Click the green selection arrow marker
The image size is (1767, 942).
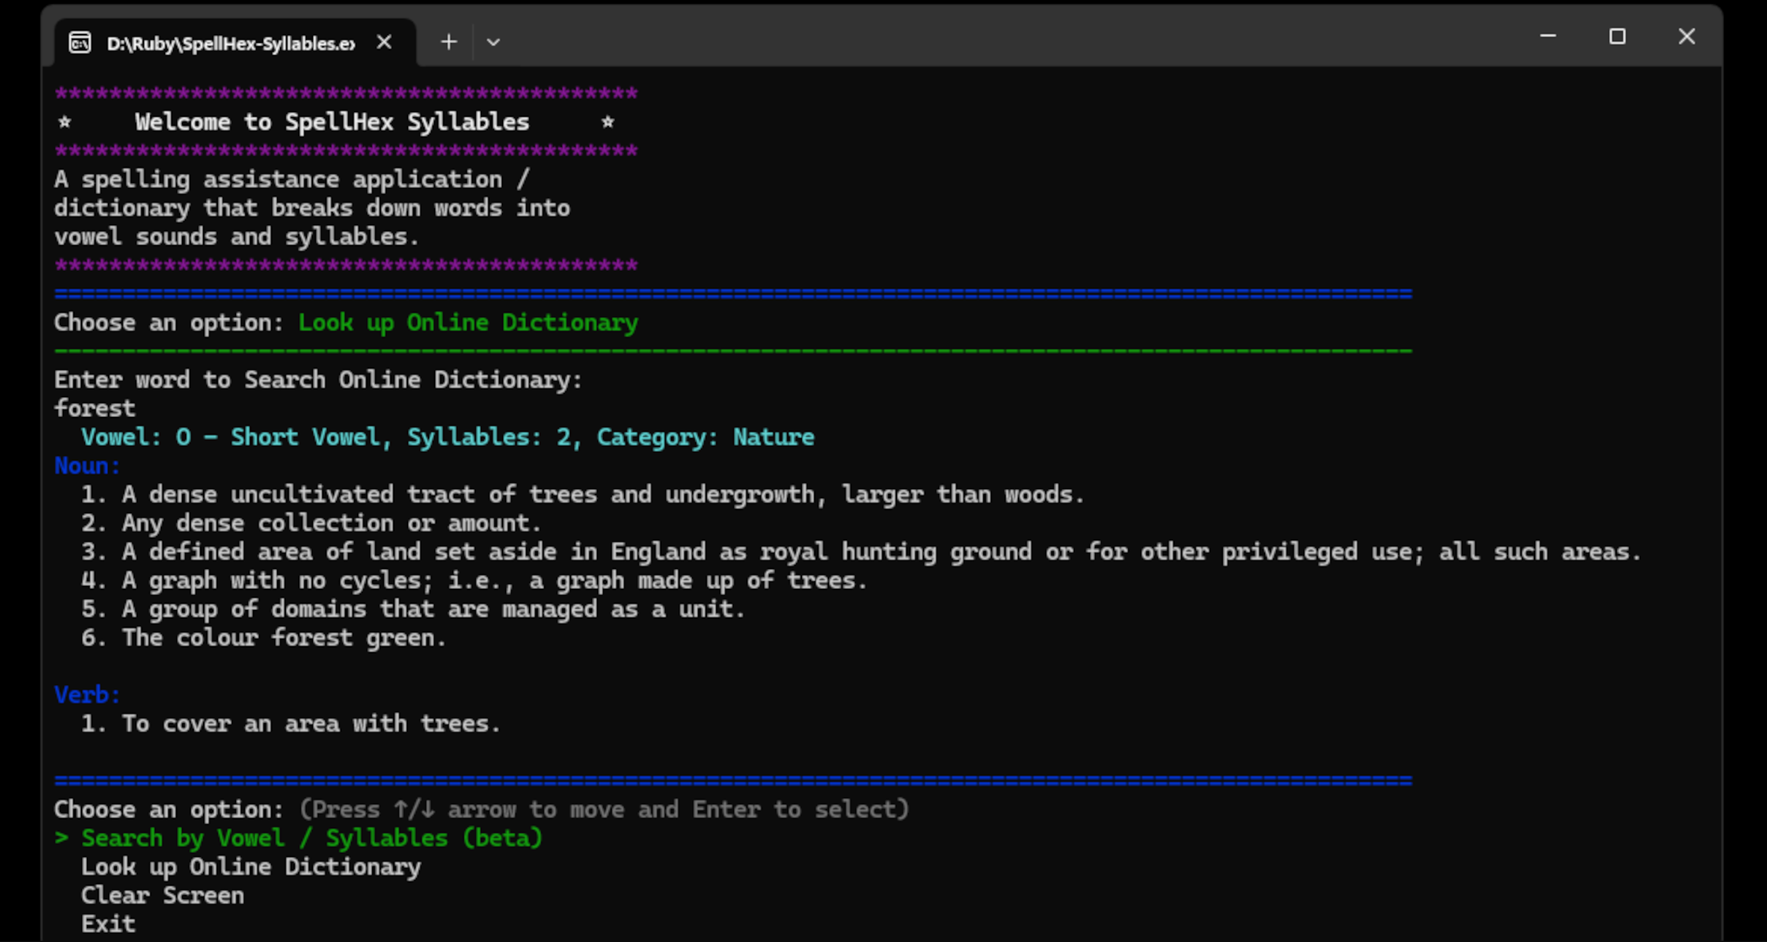point(62,838)
